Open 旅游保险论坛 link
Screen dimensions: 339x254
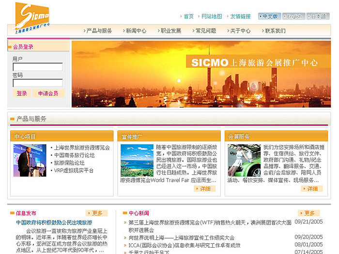point(69,163)
